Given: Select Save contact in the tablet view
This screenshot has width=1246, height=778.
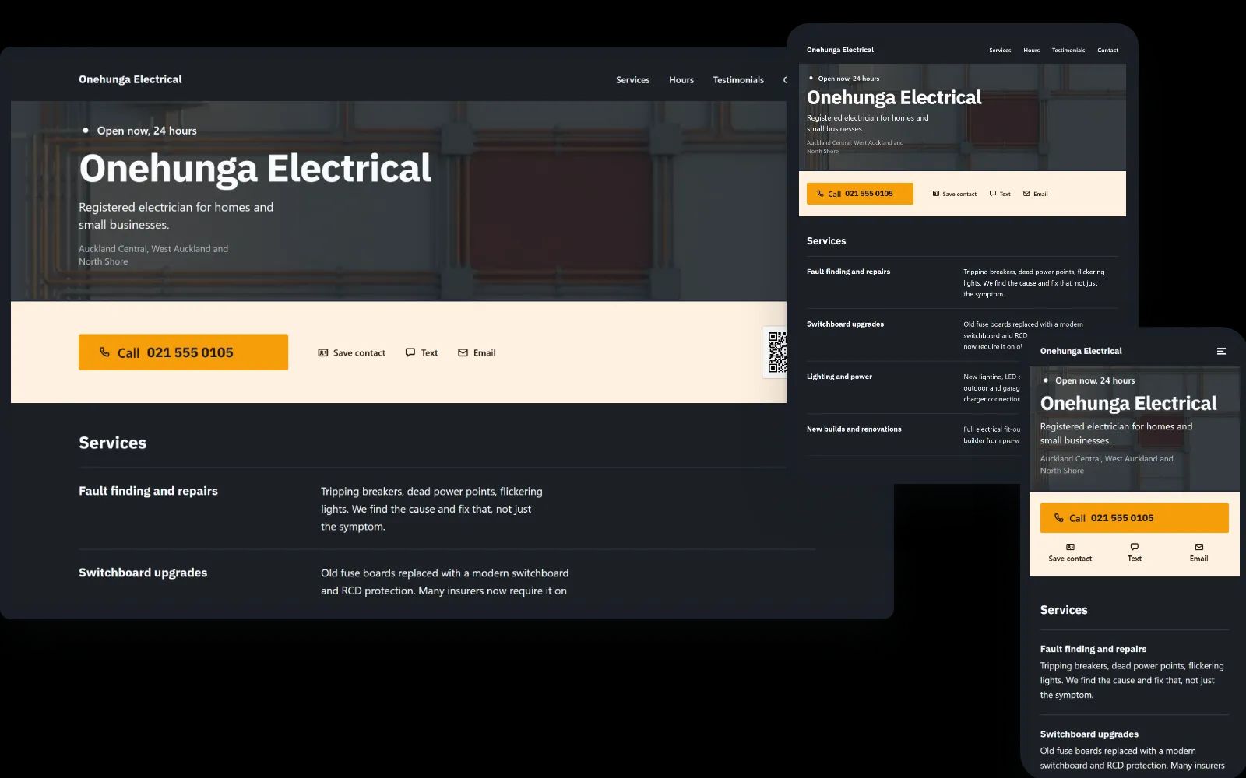Looking at the screenshot, I should (x=954, y=194).
